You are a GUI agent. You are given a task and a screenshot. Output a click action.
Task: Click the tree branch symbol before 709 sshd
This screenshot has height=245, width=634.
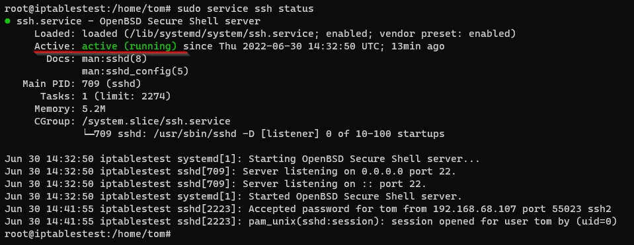point(88,134)
